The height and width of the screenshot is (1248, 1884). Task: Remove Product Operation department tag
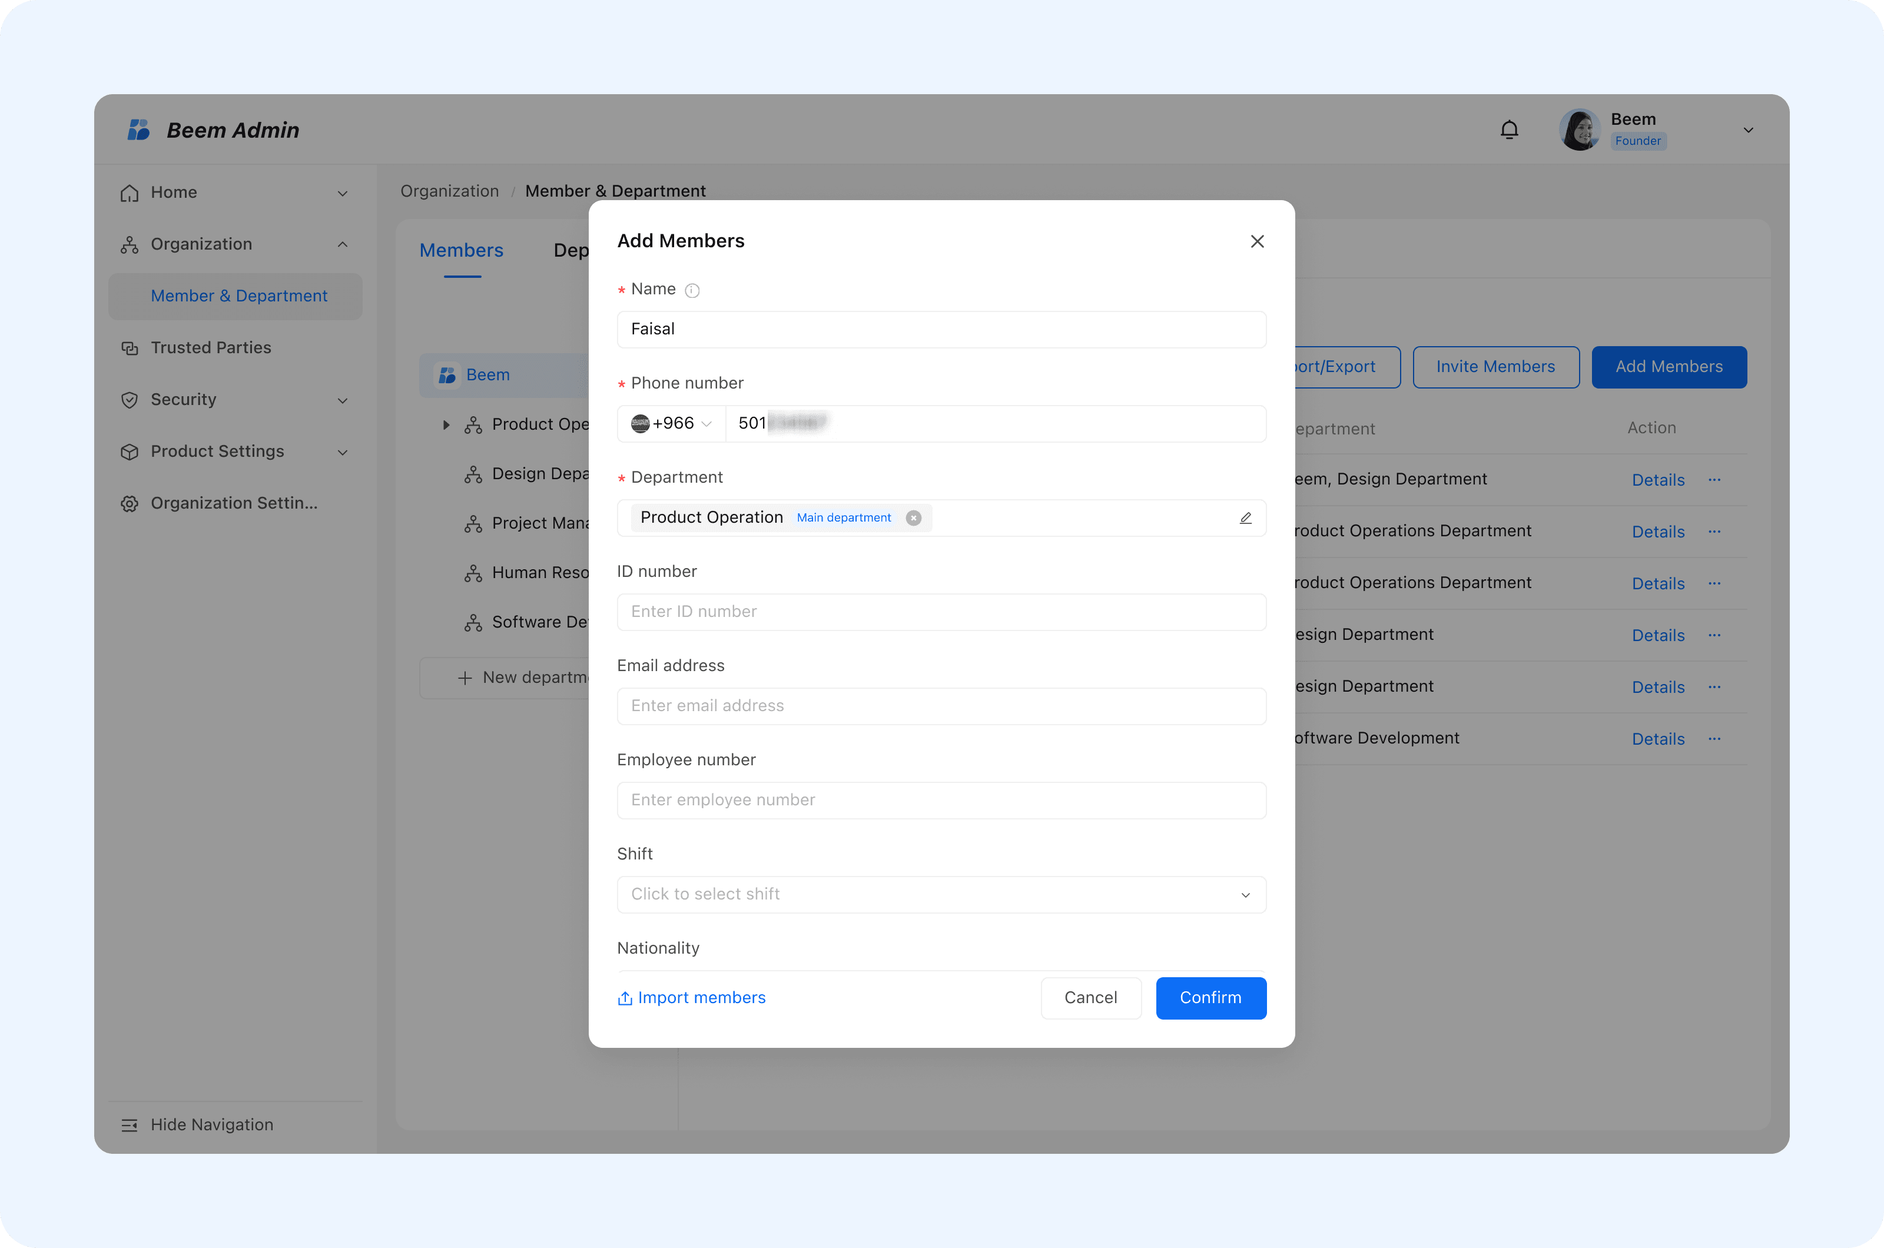tap(914, 518)
